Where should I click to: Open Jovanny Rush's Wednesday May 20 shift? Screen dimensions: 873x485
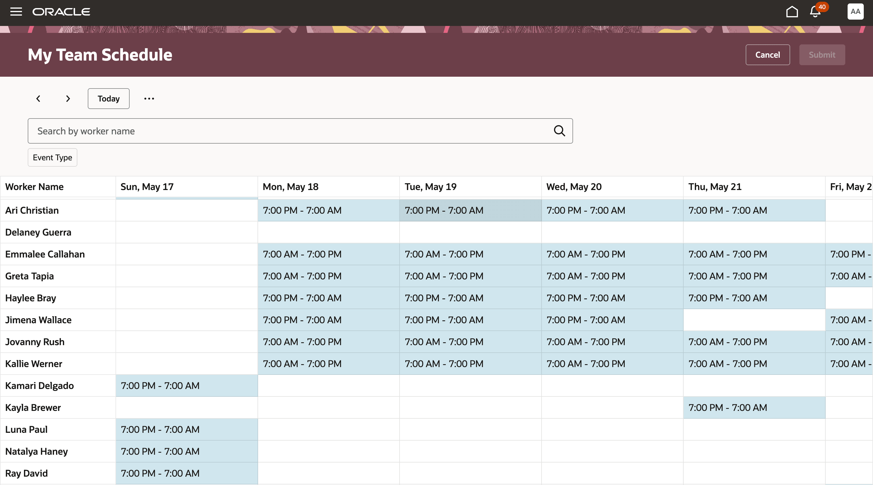612,342
